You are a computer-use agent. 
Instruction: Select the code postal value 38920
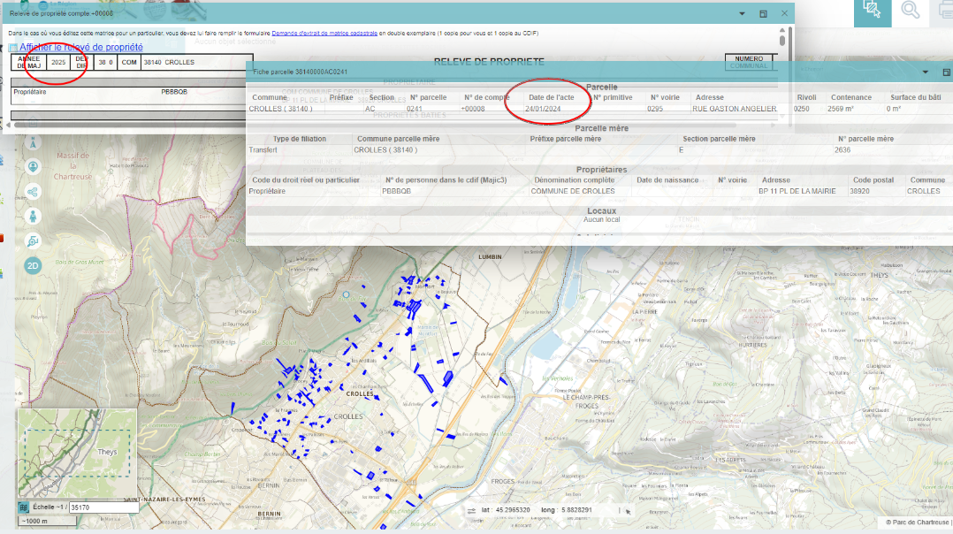pyautogui.click(x=859, y=191)
